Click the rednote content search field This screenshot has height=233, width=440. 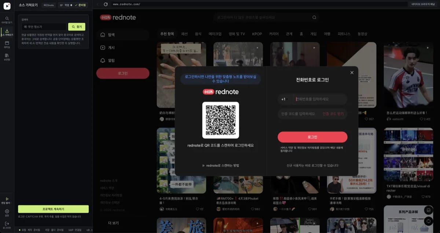click(267, 17)
